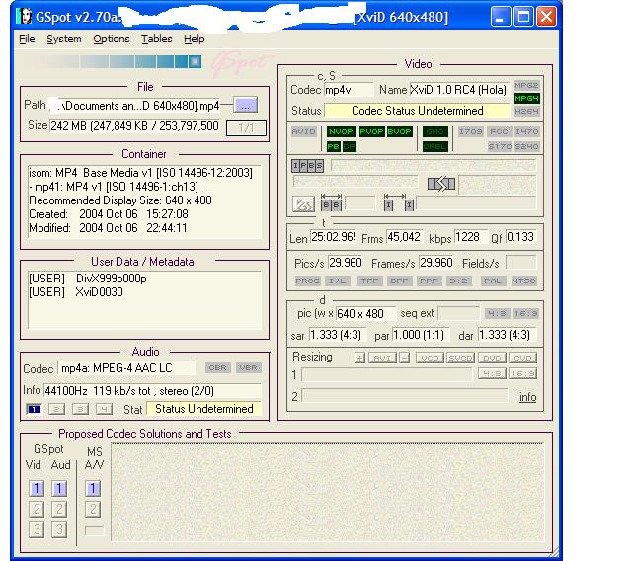Click the GMC indicator
This screenshot has width=632, height=561.
434,131
